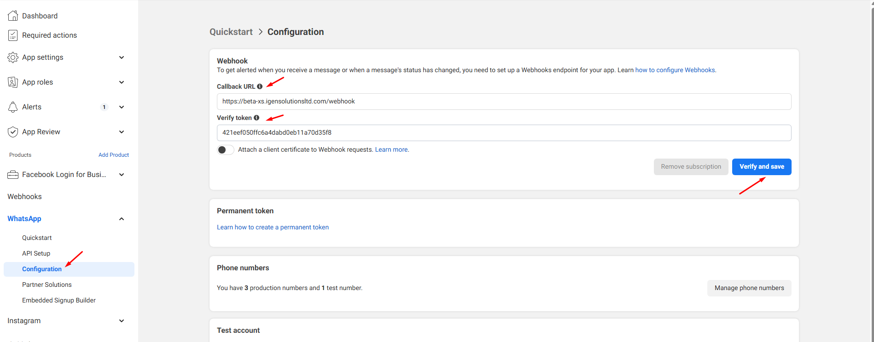Open the permanent token creation link

273,227
